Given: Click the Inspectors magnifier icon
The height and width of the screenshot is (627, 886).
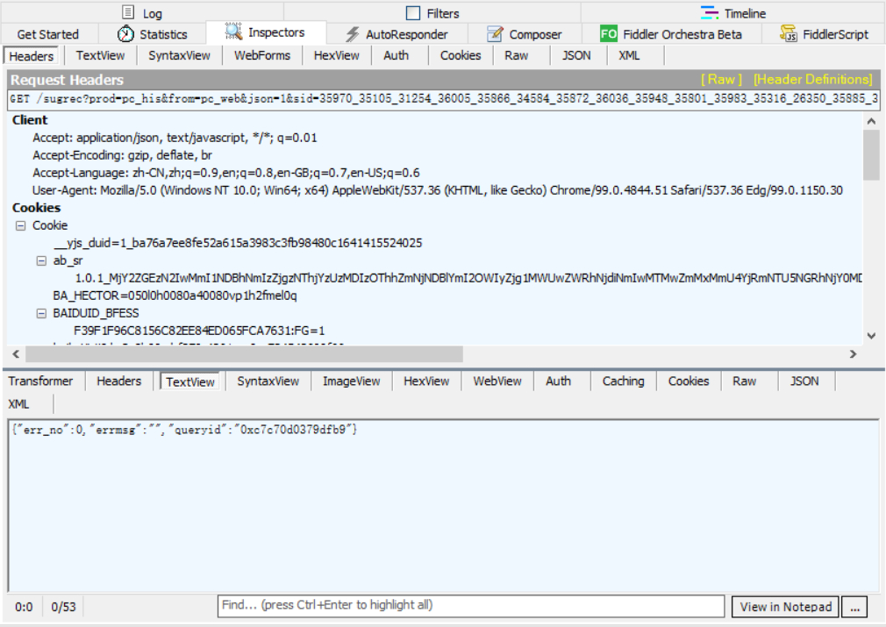Looking at the screenshot, I should click(x=233, y=32).
